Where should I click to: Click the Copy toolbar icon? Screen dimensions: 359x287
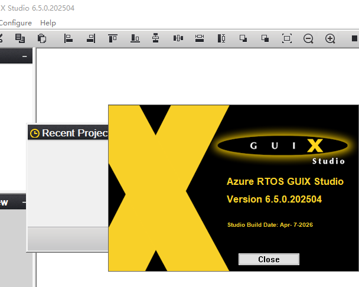click(19, 38)
